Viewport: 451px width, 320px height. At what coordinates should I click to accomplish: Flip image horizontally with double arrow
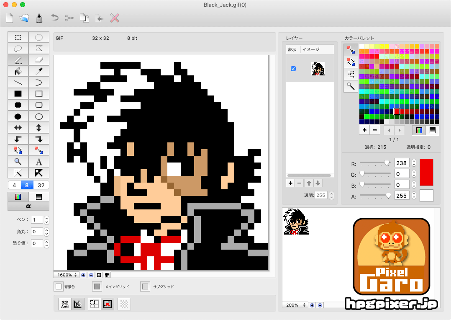(18, 128)
